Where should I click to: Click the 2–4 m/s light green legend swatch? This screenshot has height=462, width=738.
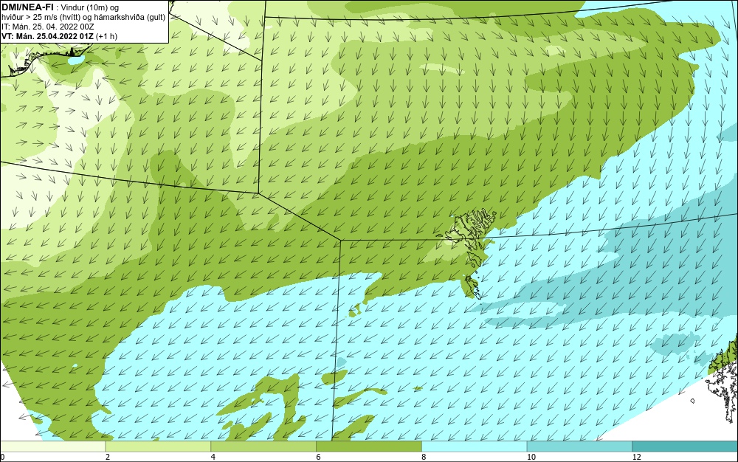tap(158, 447)
